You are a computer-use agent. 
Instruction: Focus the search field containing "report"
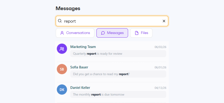112,21
